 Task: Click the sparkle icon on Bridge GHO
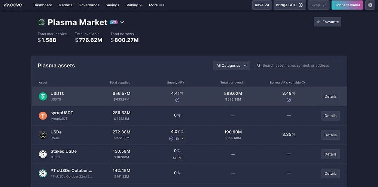click(301, 5)
